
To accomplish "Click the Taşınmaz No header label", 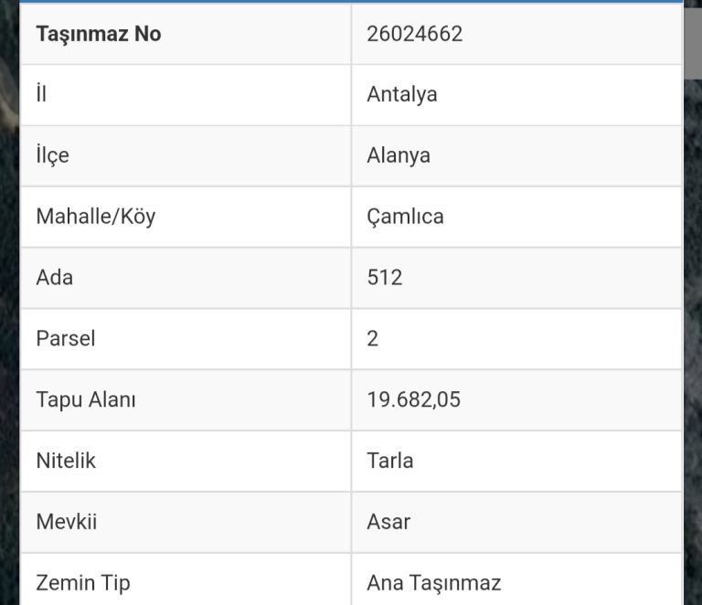I will coord(99,35).
